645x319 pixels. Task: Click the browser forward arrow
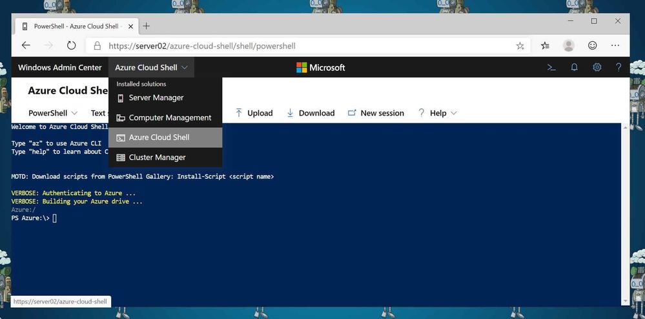tap(48, 46)
